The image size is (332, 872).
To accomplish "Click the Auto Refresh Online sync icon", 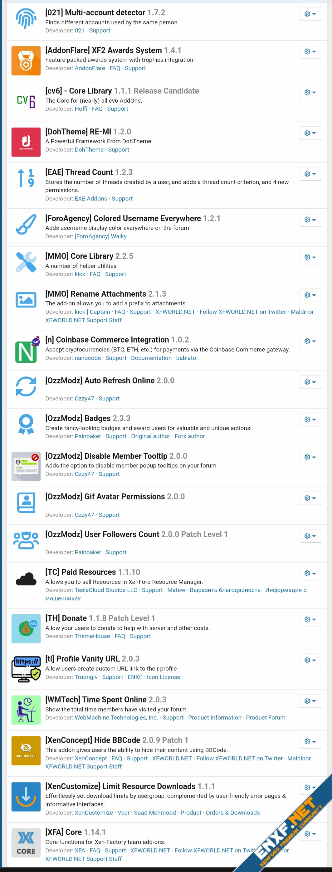I will tap(26, 386).
